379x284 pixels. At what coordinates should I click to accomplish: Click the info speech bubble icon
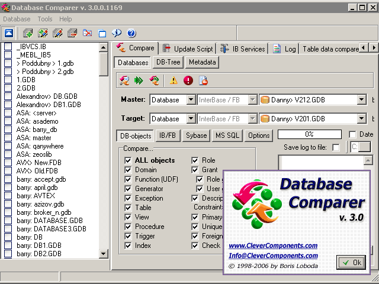point(117,33)
